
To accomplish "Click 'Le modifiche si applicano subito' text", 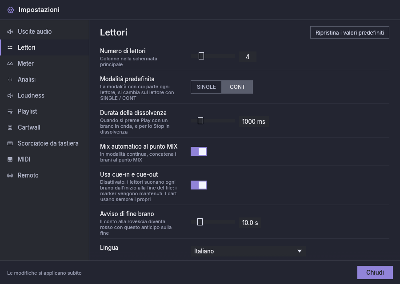I will pos(44,273).
